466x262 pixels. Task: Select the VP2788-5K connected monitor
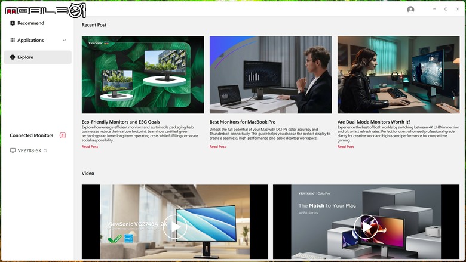coord(29,150)
